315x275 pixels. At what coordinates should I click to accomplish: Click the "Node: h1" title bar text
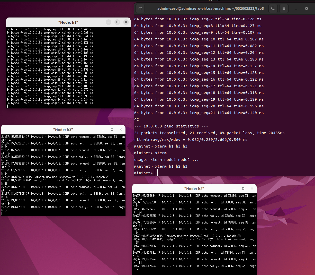[68, 22]
